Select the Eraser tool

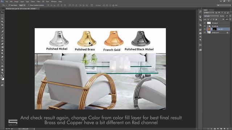[2, 44]
